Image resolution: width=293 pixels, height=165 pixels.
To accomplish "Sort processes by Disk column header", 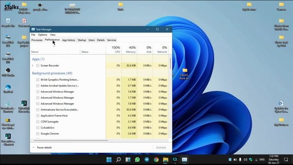I will point(145,49).
